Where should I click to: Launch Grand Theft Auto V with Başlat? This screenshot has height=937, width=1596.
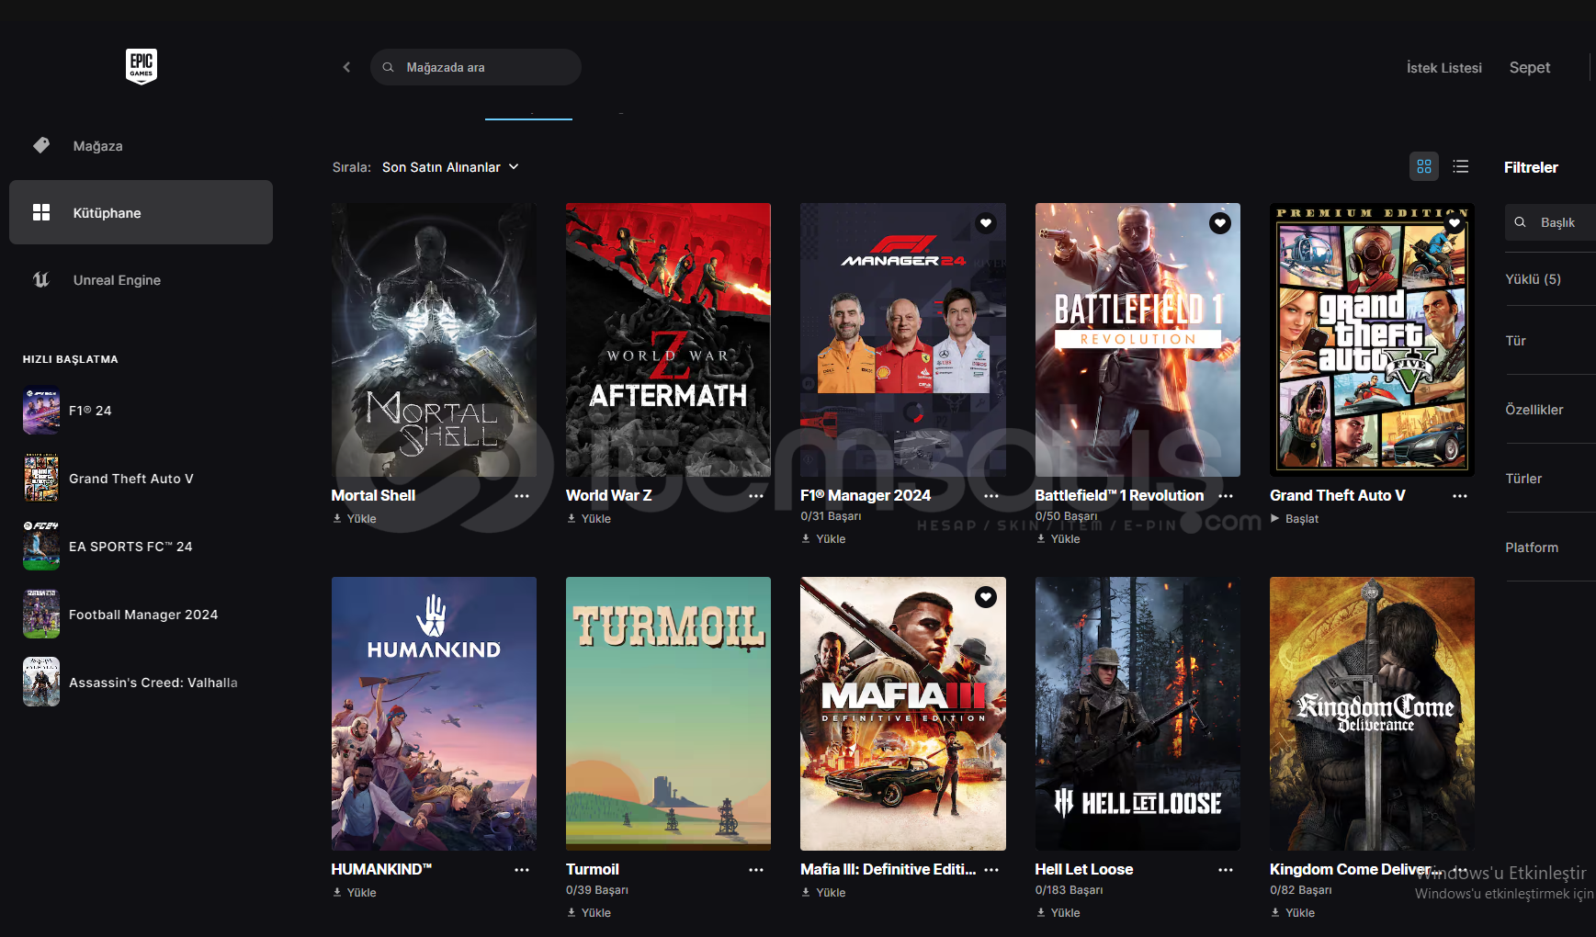(1295, 519)
